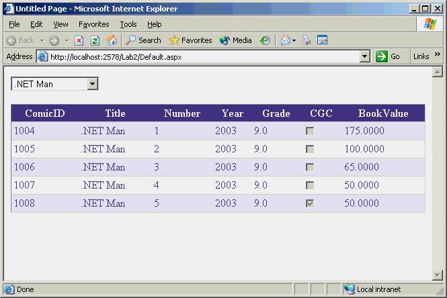Screen dimensions: 447x298
Task: Open the Tools menu
Action: pos(128,24)
